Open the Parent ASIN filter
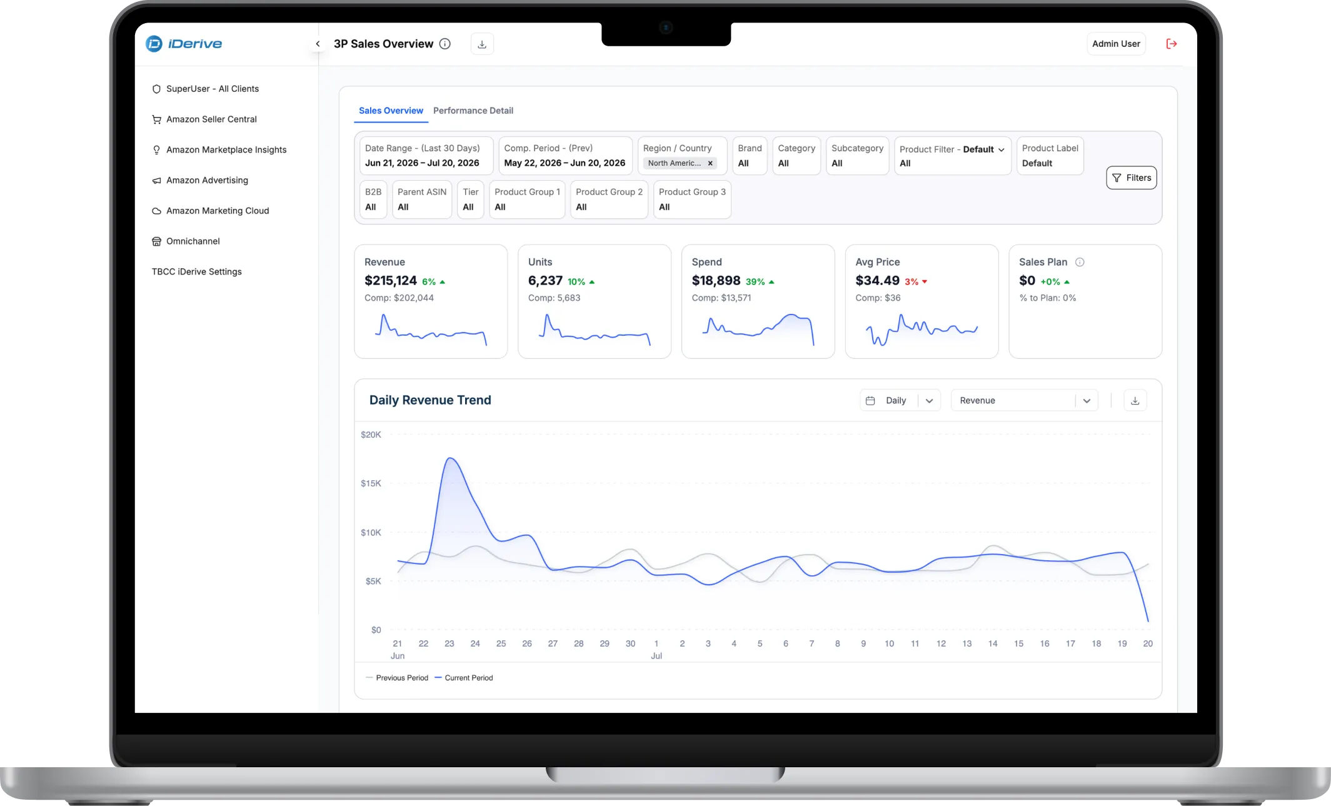This screenshot has width=1331, height=806. point(422,199)
